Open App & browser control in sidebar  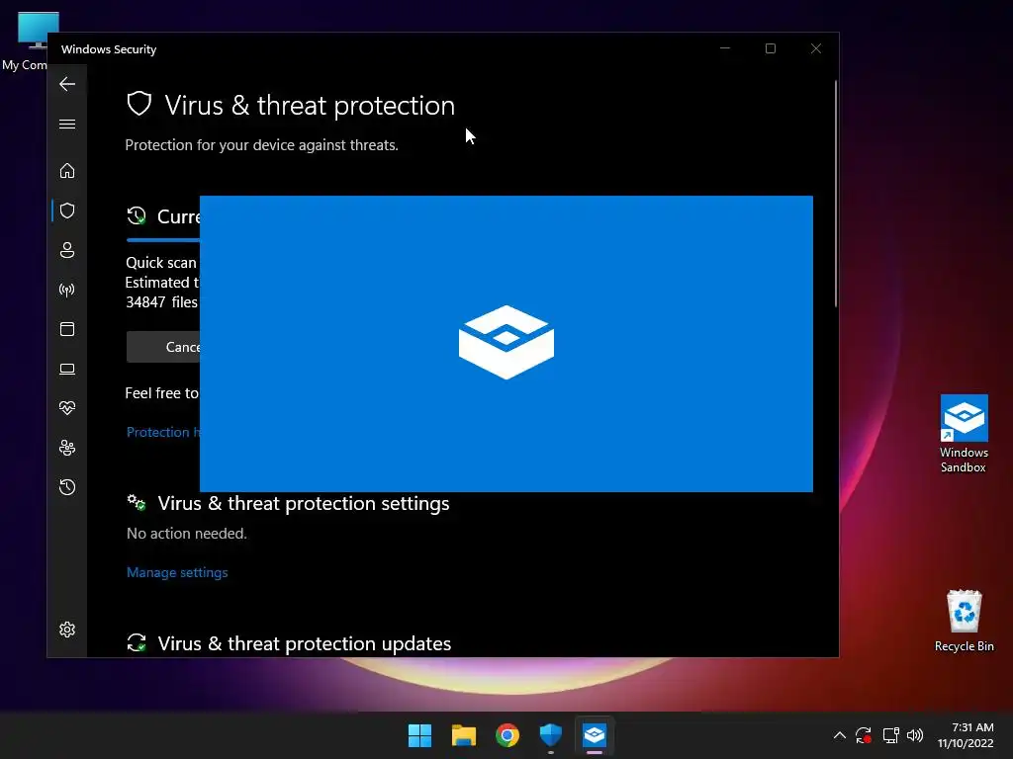pyautogui.click(x=67, y=329)
